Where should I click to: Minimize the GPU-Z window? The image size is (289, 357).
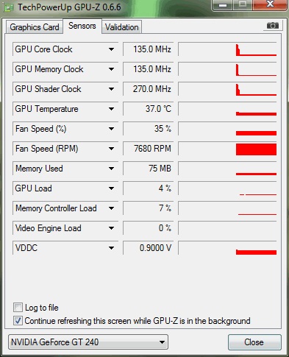tap(223, 5)
